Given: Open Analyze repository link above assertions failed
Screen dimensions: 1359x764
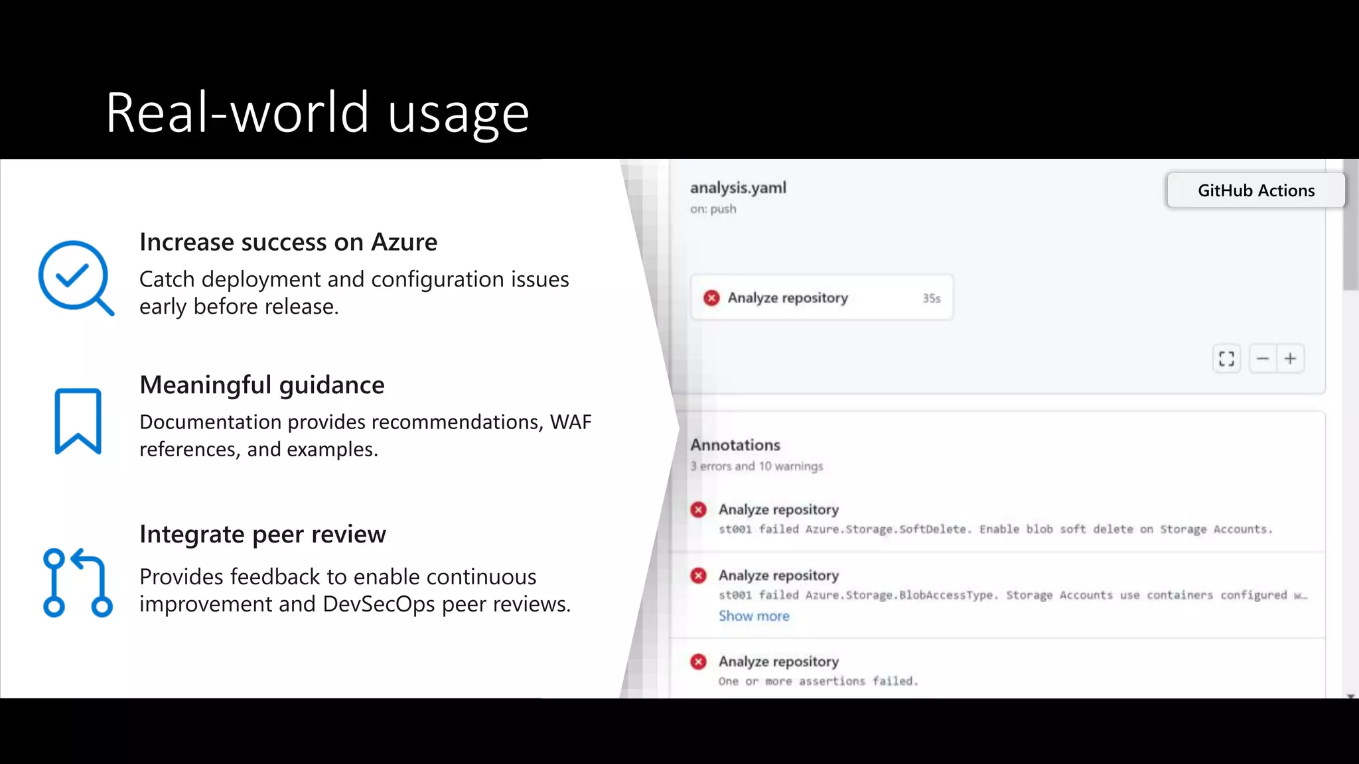Looking at the screenshot, I should [x=778, y=661].
